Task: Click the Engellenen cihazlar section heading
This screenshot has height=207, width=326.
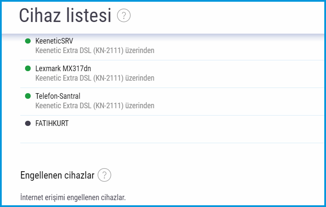Action: point(57,176)
